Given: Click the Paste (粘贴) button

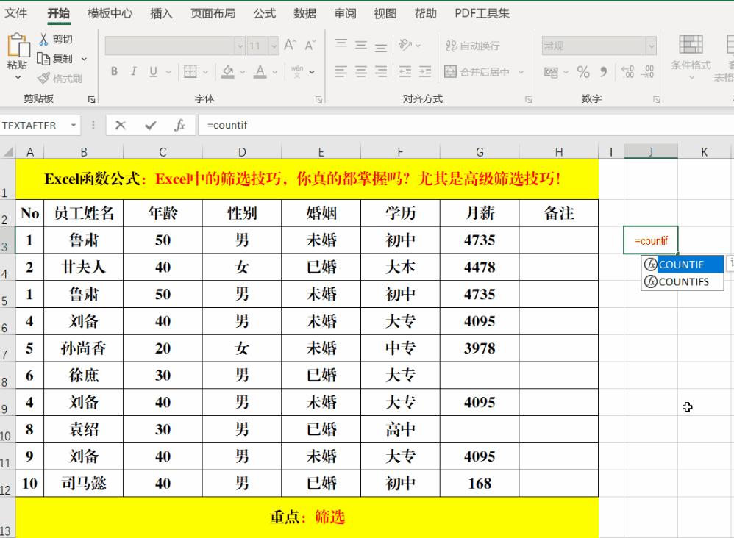Looking at the screenshot, I should point(18,47).
